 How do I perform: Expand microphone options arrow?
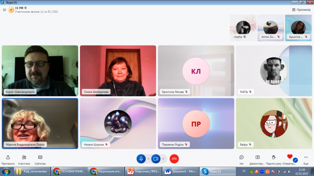coord(148,159)
